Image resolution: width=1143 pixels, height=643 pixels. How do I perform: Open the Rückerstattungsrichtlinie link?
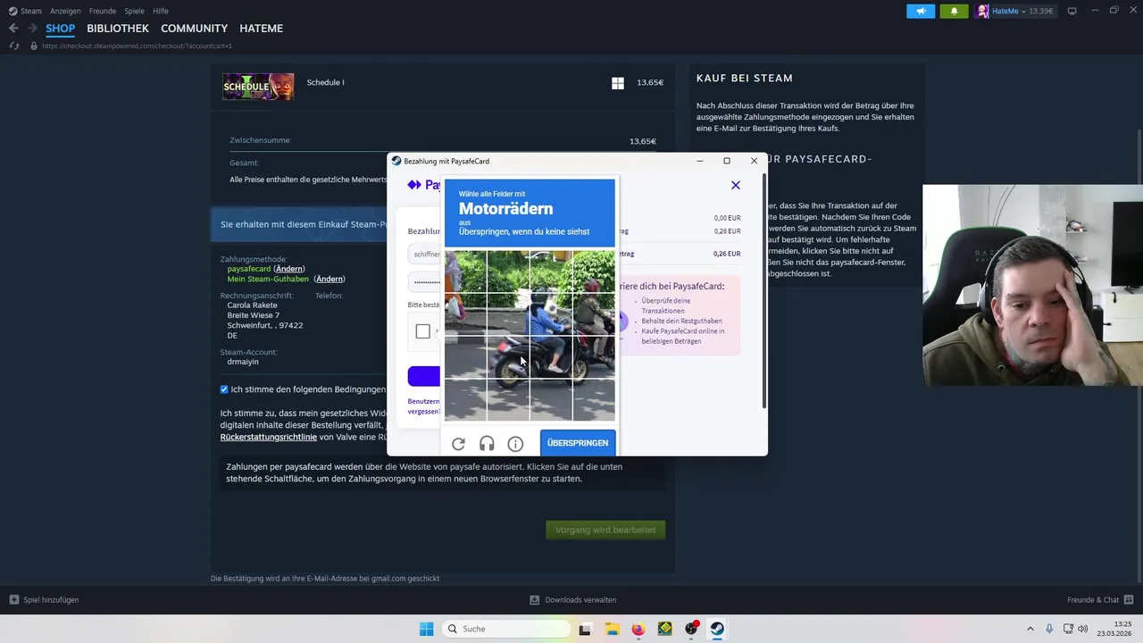click(269, 438)
